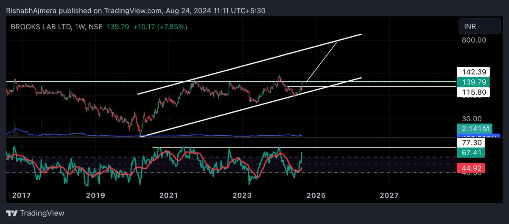Click 2021 on the time axis
The height and width of the screenshot is (224, 509).
(x=168, y=195)
